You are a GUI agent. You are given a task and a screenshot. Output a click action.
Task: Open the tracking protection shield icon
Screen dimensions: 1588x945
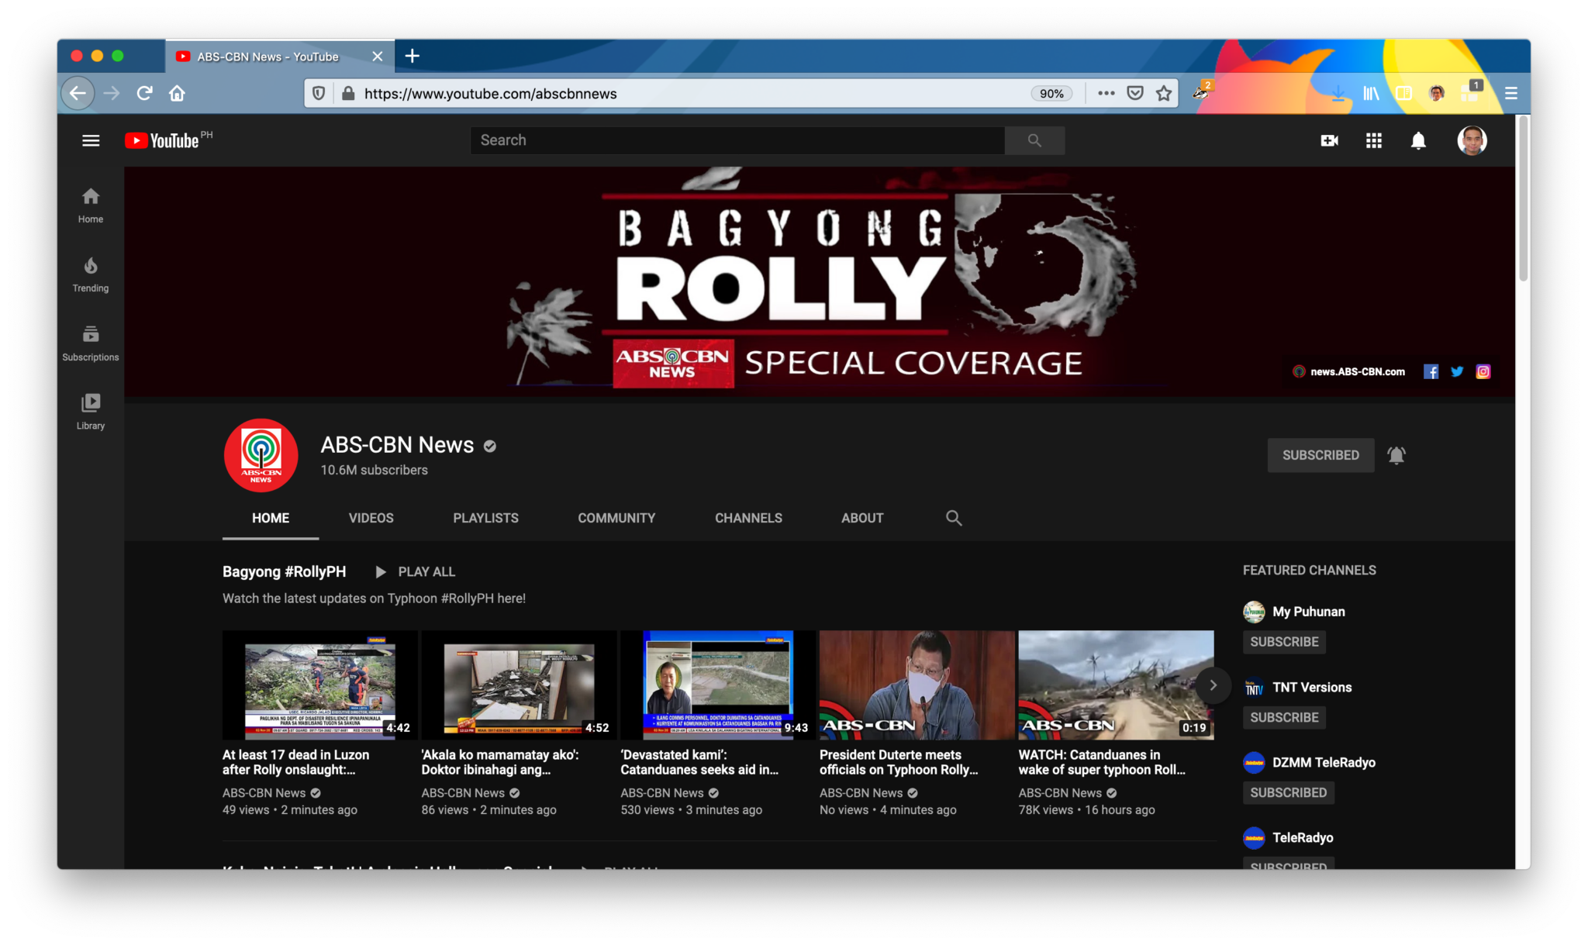pyautogui.click(x=318, y=93)
